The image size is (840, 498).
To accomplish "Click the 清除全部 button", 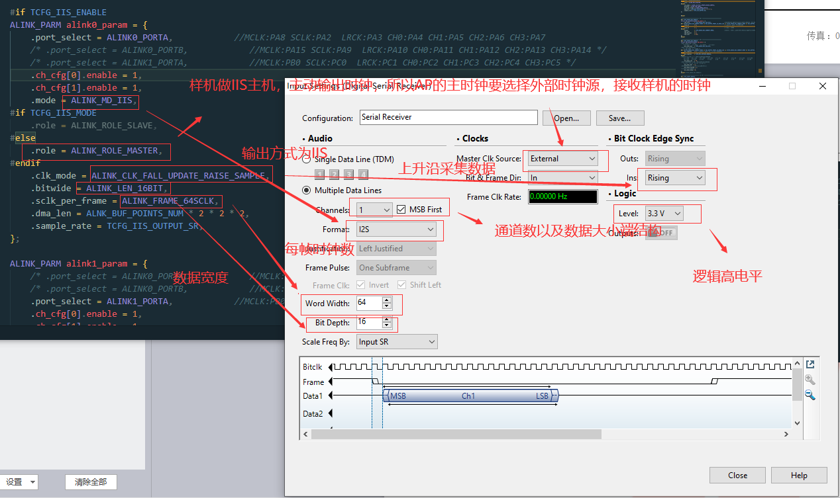I will [91, 482].
